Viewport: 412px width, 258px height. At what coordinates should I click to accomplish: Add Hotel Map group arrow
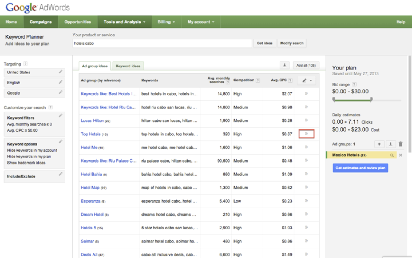(x=306, y=187)
